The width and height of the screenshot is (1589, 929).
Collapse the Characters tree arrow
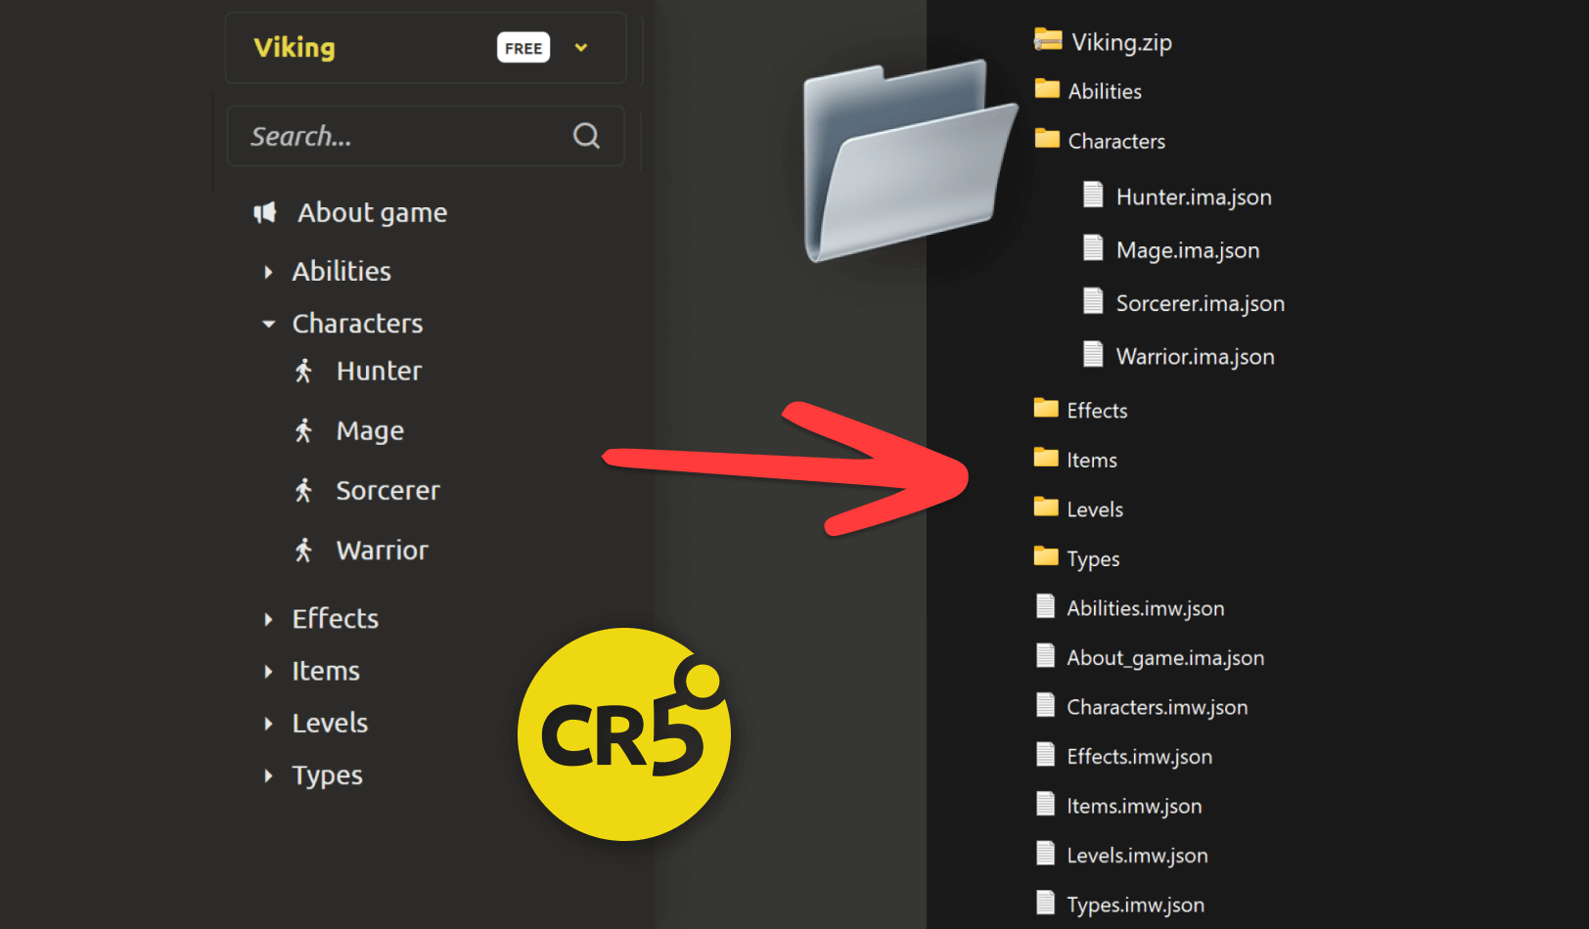pos(268,324)
